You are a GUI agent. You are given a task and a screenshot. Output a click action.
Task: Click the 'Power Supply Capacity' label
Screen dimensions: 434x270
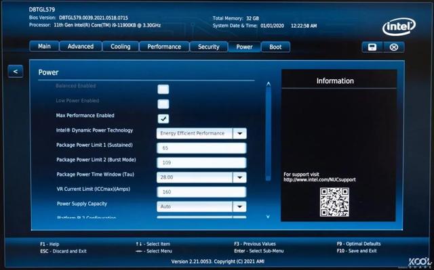pyautogui.click(x=81, y=204)
